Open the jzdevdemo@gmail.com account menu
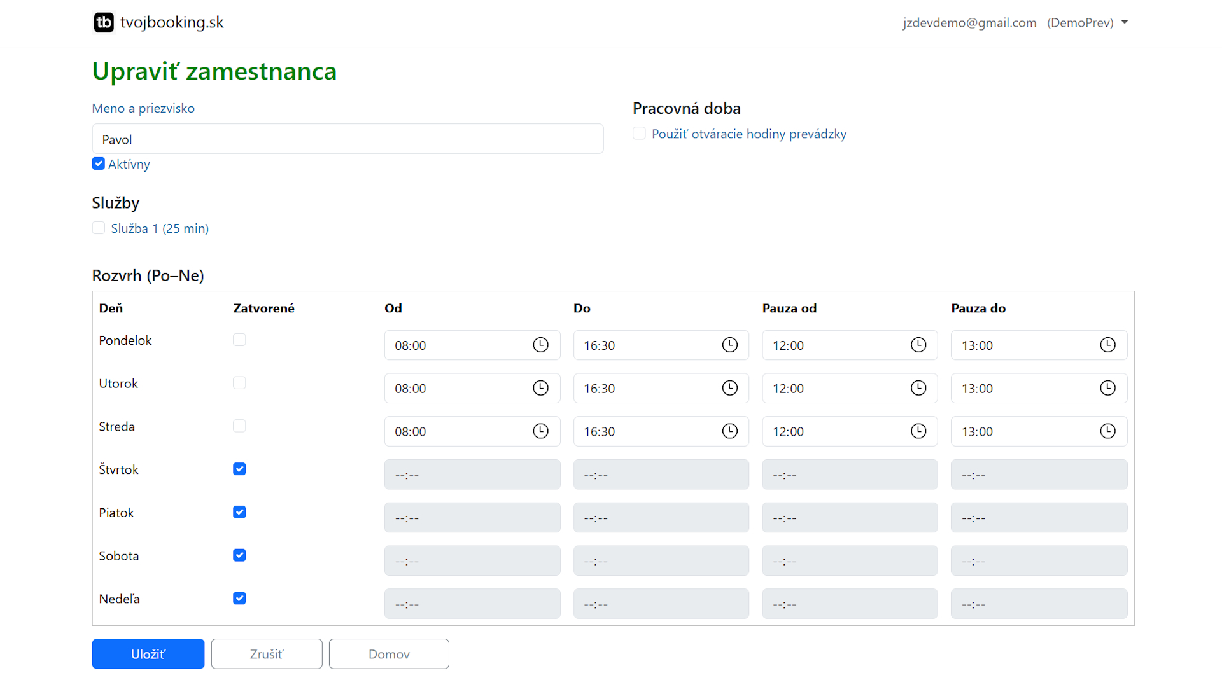Viewport: 1222px width, 687px height. point(969,23)
